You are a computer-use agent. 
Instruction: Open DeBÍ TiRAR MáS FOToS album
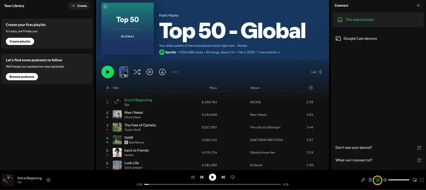[266, 140]
